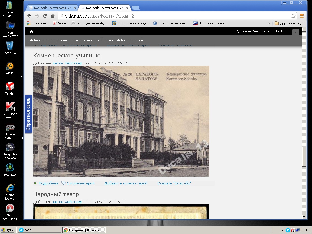
Task: Open the Chrome main menu icon
Action: (302, 16)
